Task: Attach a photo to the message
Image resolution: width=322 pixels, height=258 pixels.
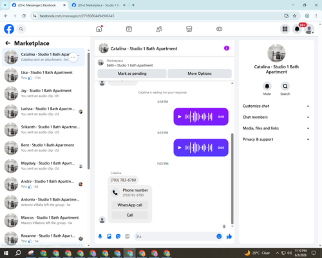Action: tap(109, 237)
